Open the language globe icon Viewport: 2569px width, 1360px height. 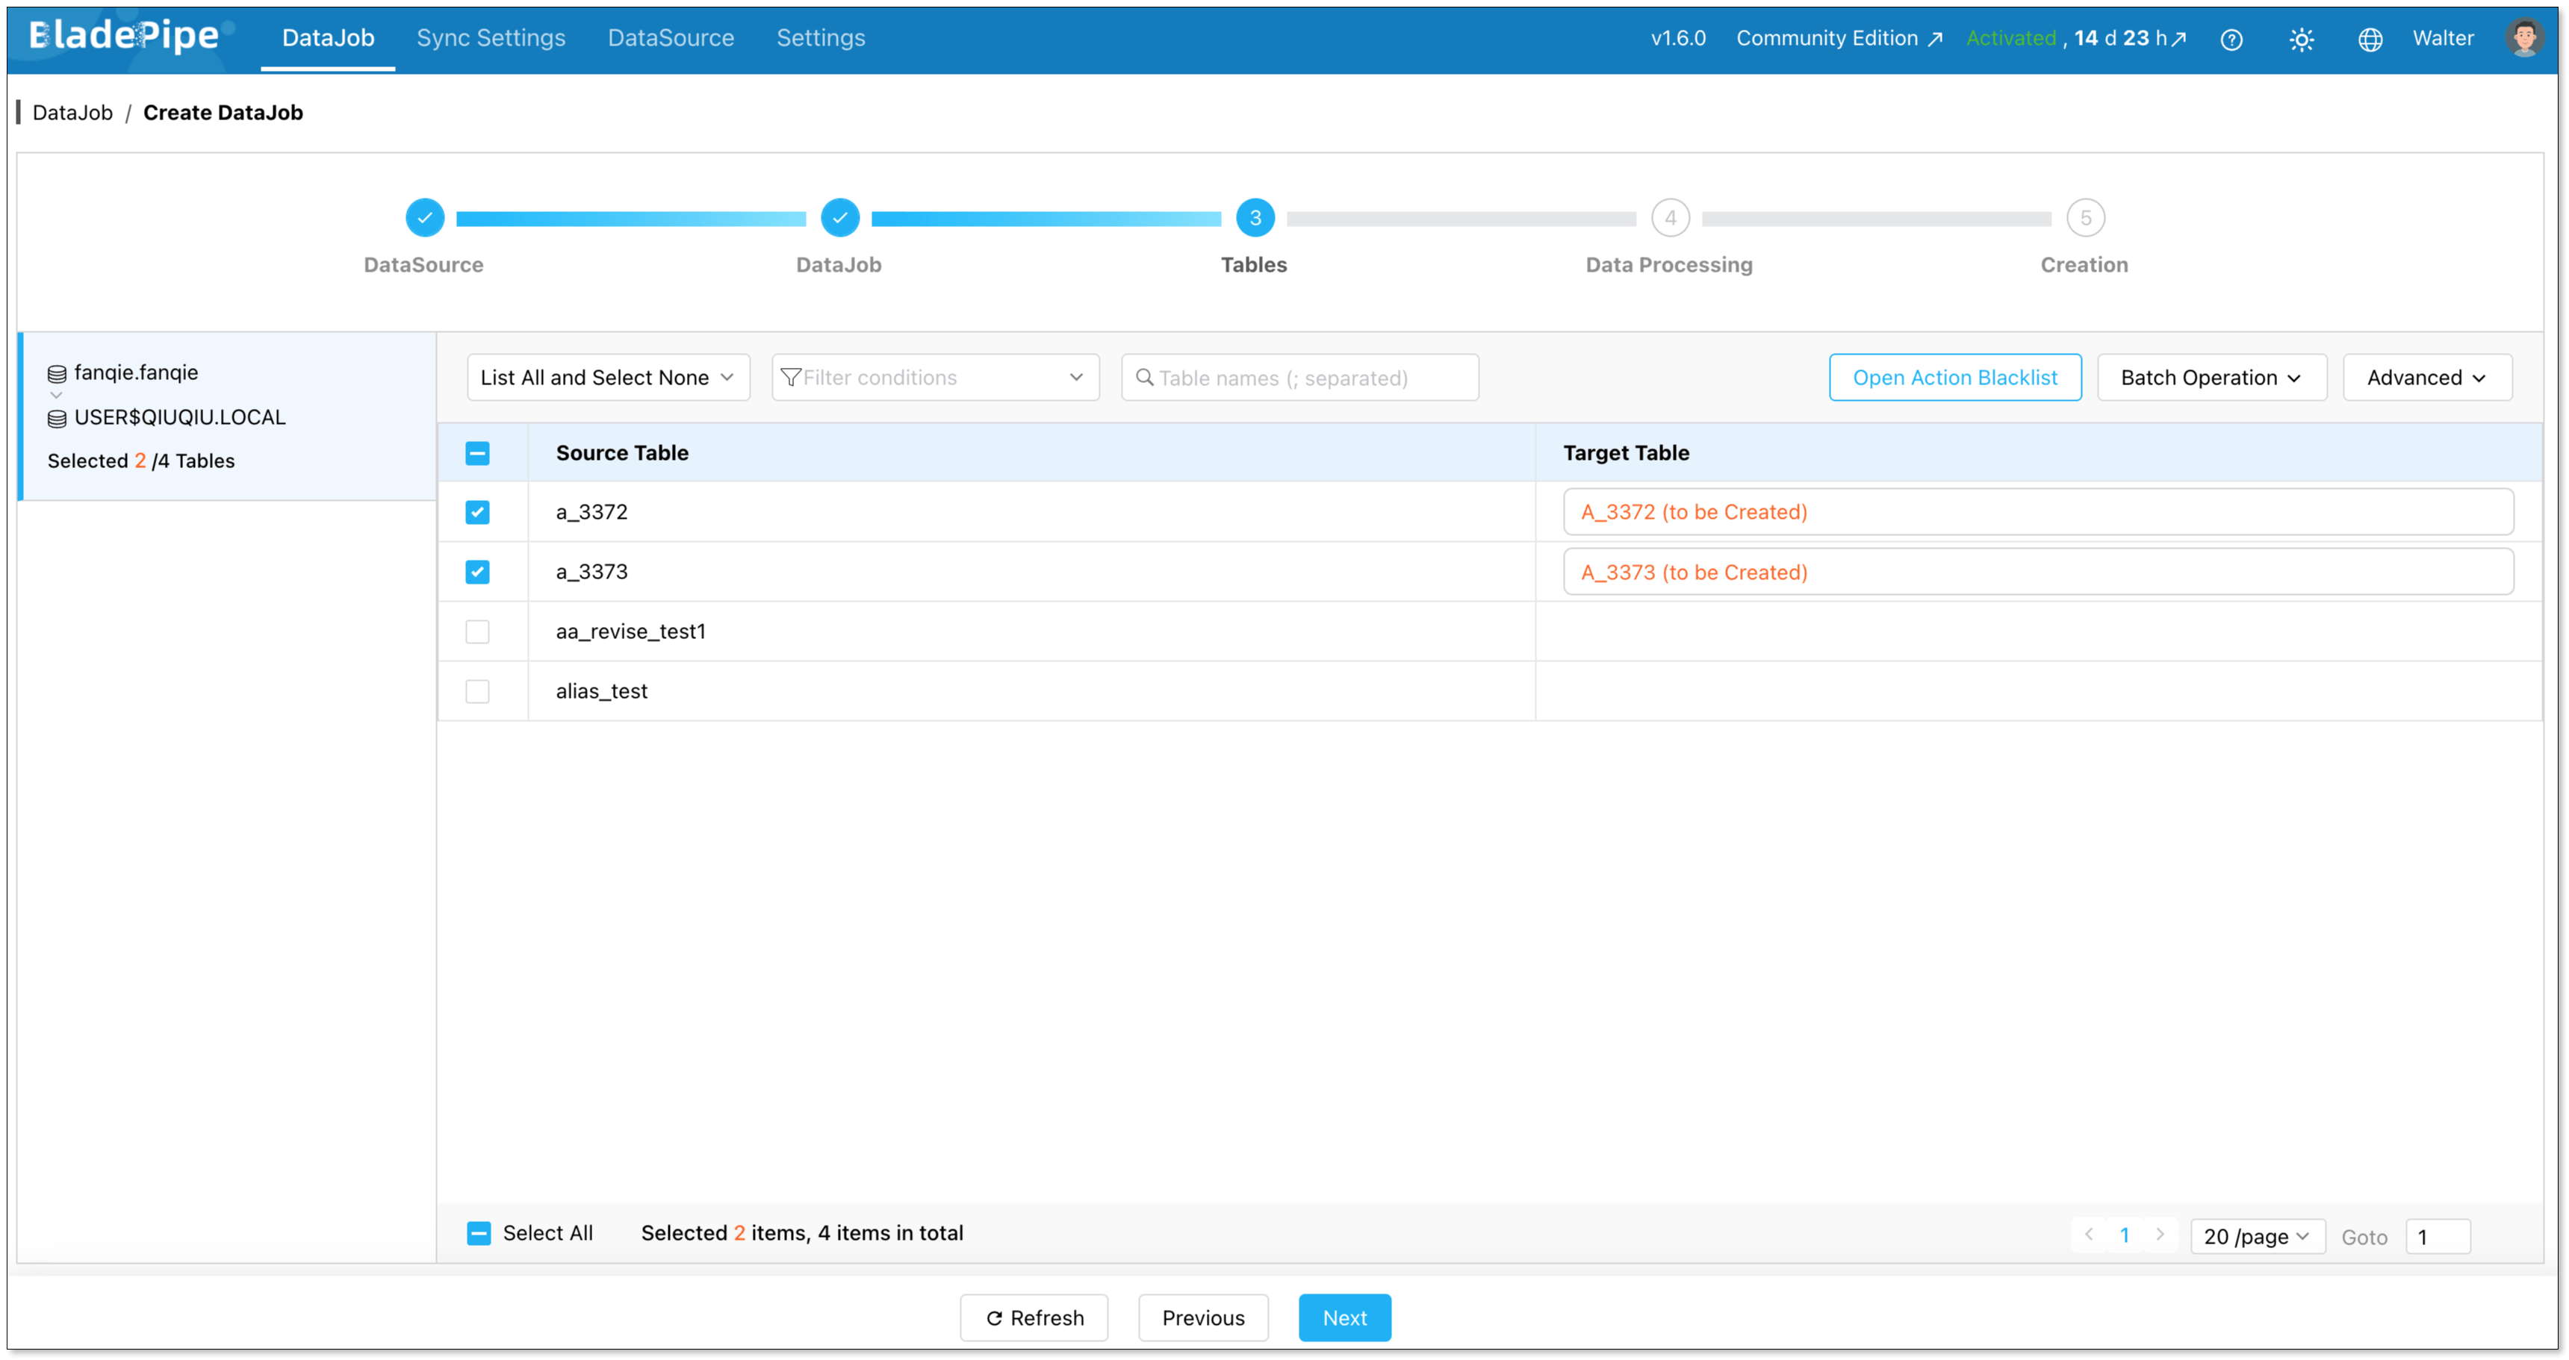click(2370, 39)
